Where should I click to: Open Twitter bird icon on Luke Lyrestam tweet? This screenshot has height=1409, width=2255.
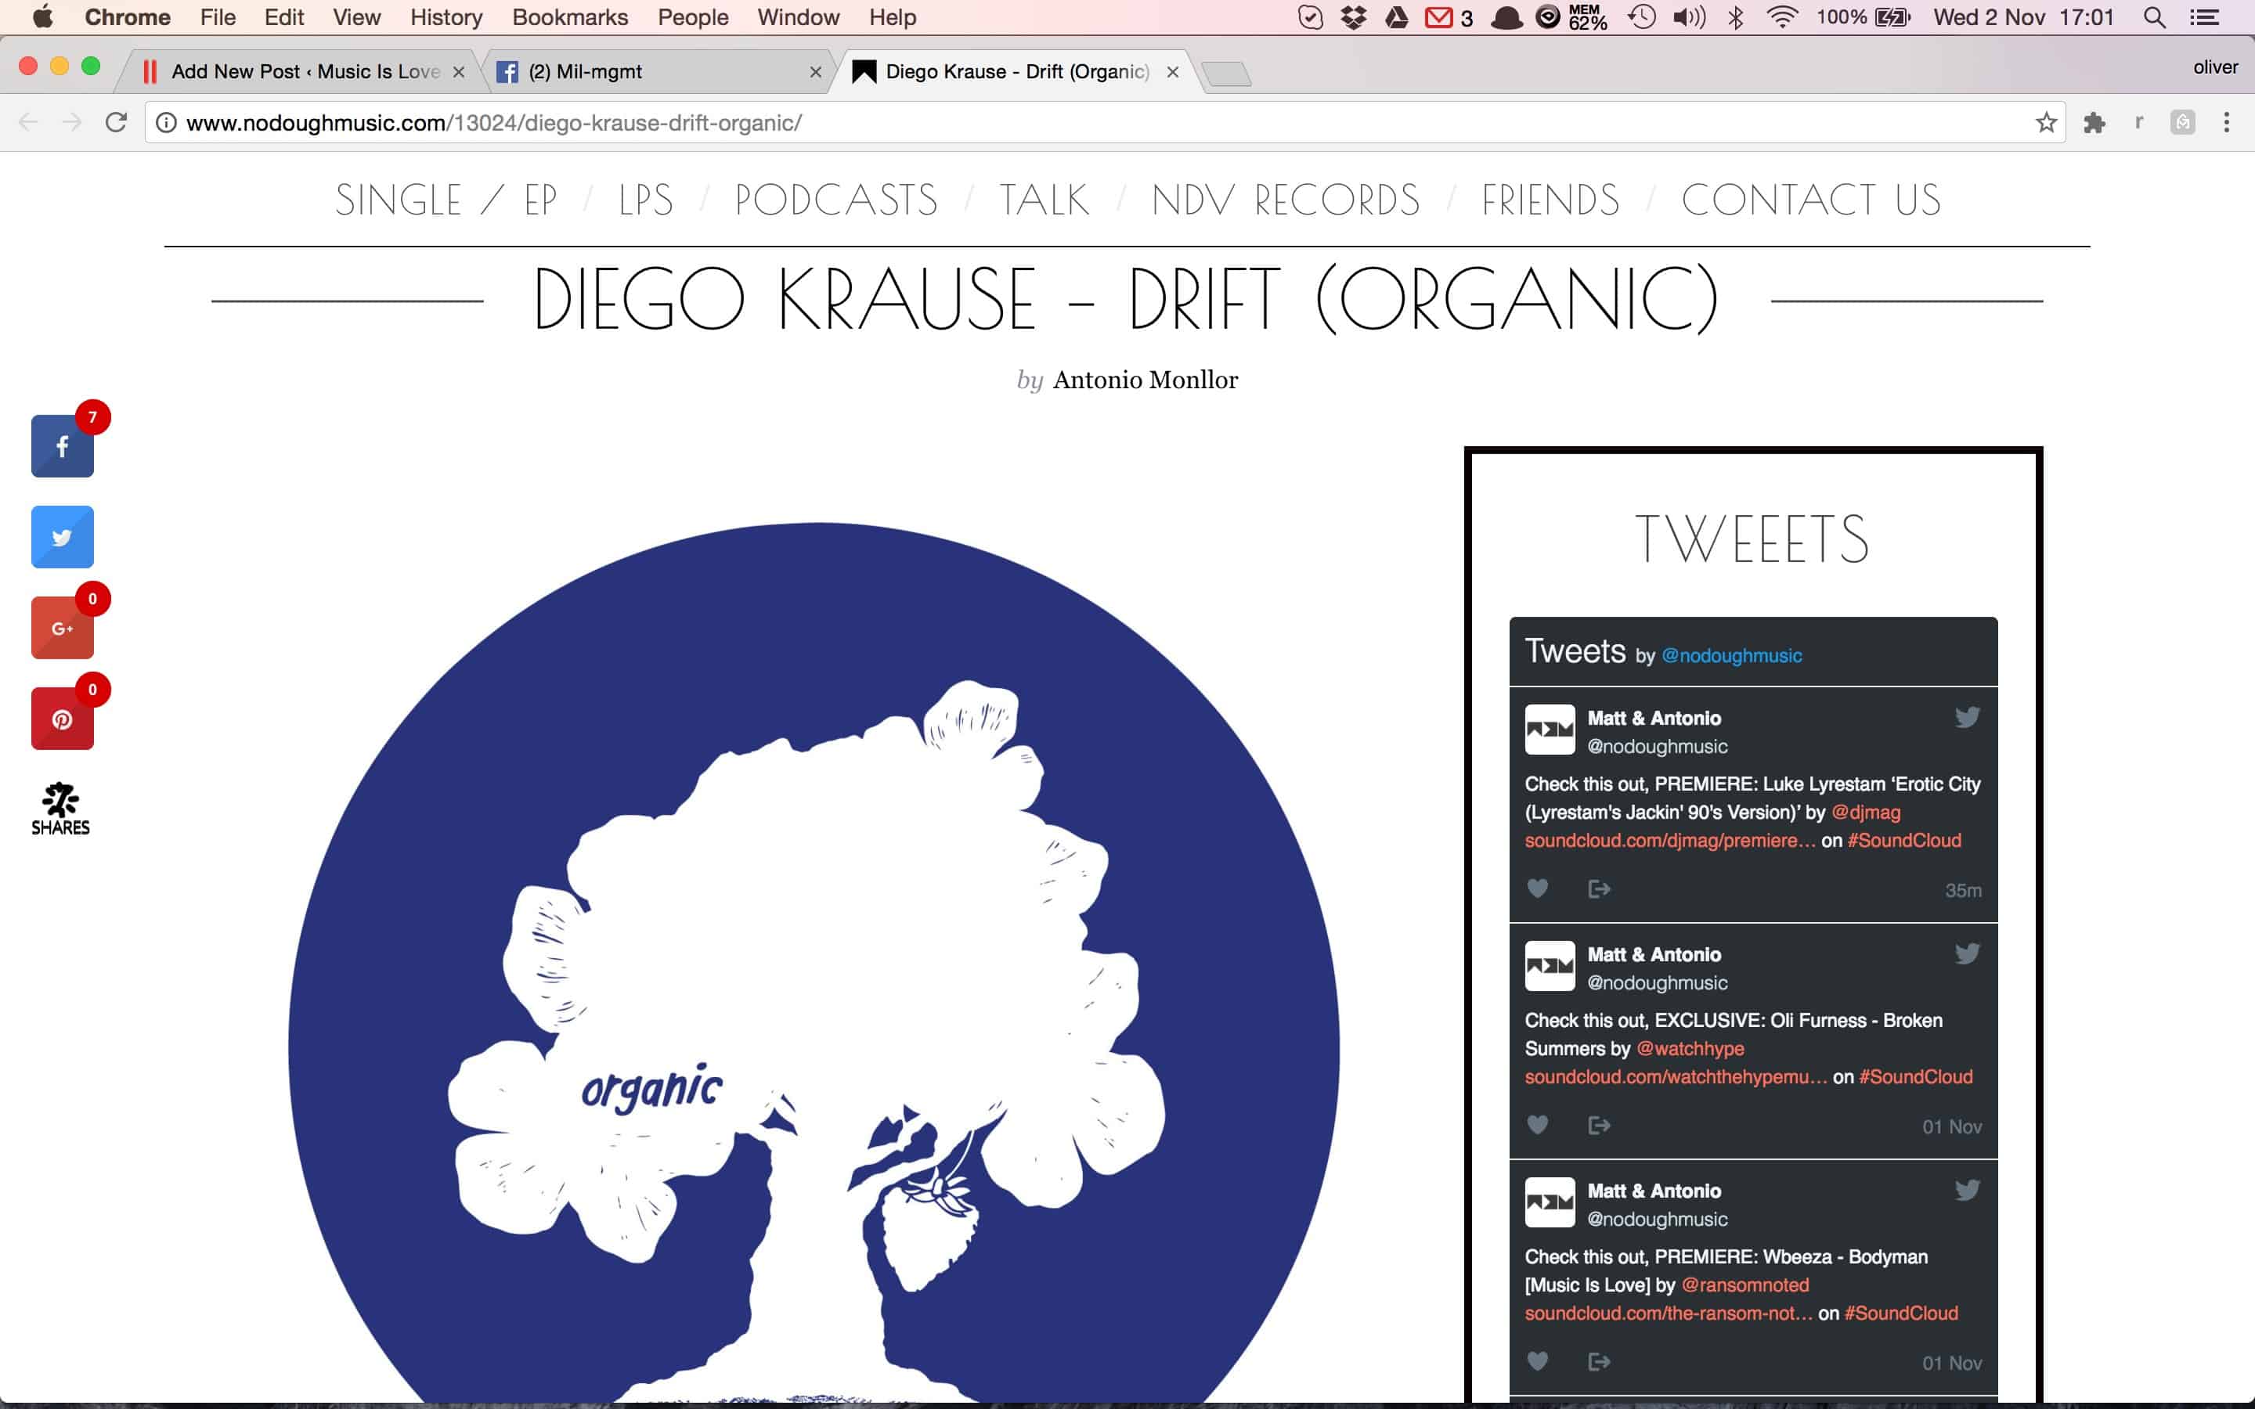point(1967,718)
